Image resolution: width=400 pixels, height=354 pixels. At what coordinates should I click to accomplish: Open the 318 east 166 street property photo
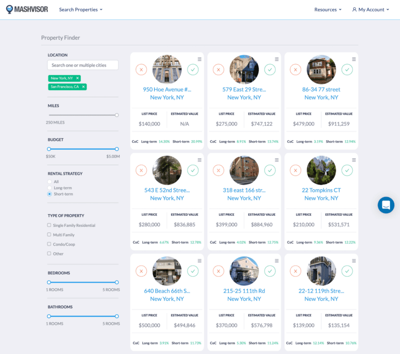244,170
